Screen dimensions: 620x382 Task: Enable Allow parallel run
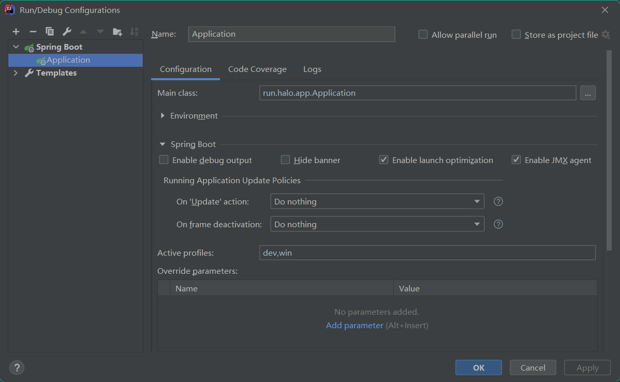[x=423, y=34]
